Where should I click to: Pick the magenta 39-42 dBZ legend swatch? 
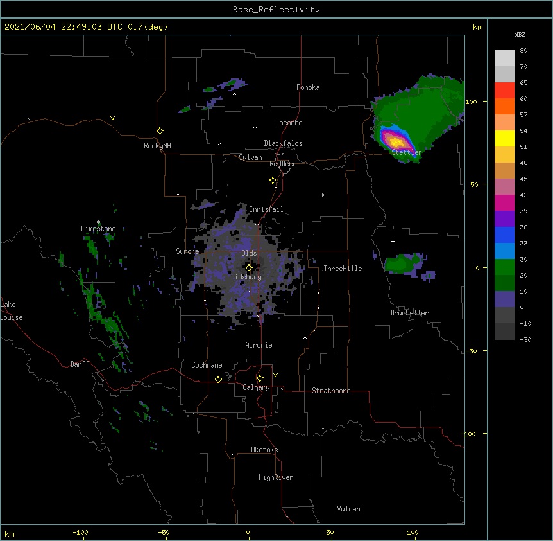click(504, 202)
